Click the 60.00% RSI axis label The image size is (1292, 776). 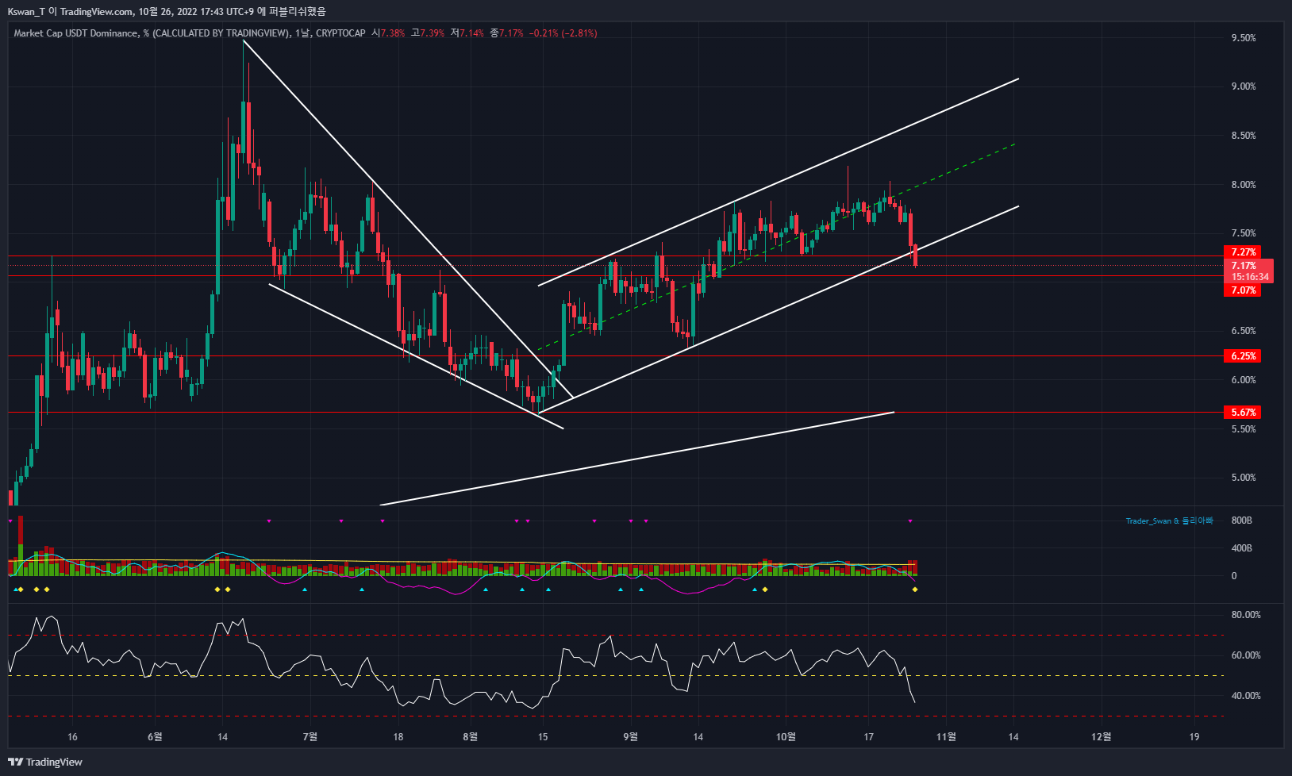click(x=1246, y=655)
